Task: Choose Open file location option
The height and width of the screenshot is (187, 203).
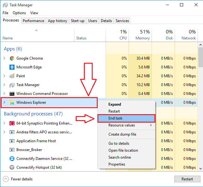Action: 126,150
